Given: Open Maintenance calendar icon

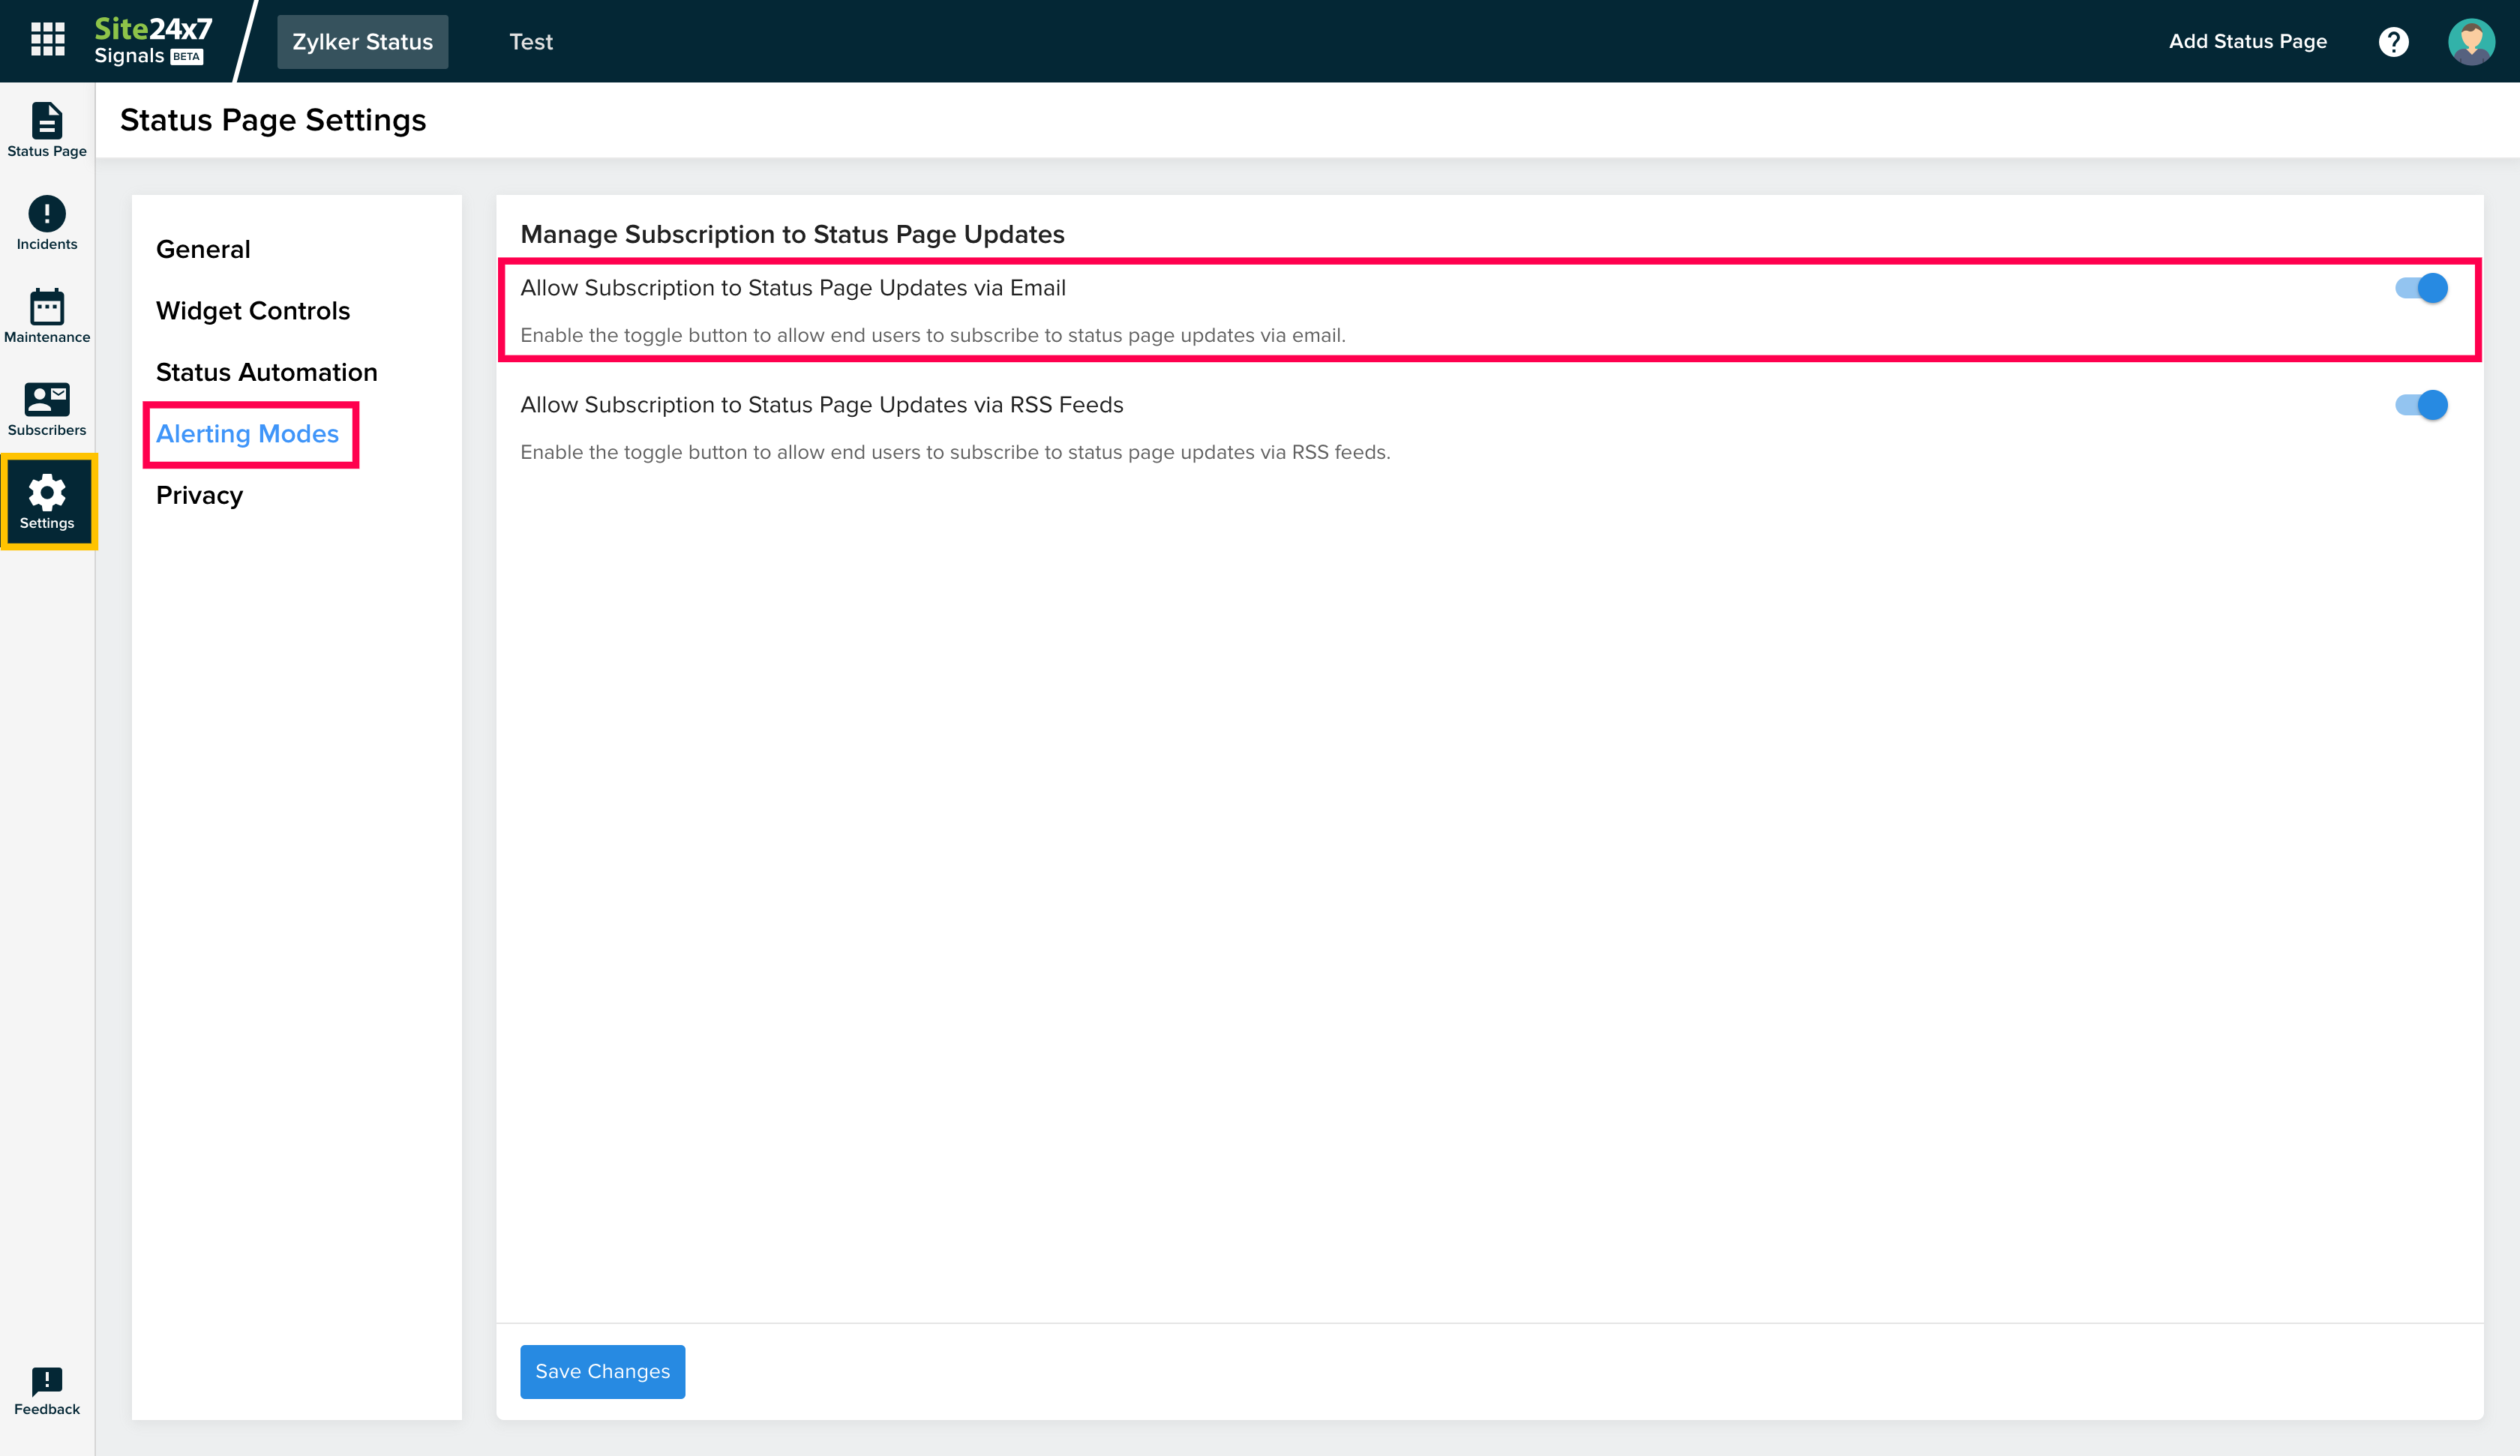Looking at the screenshot, I should pyautogui.click(x=47, y=315).
